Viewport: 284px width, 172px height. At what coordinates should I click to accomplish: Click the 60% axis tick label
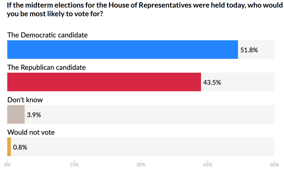(x=274, y=165)
